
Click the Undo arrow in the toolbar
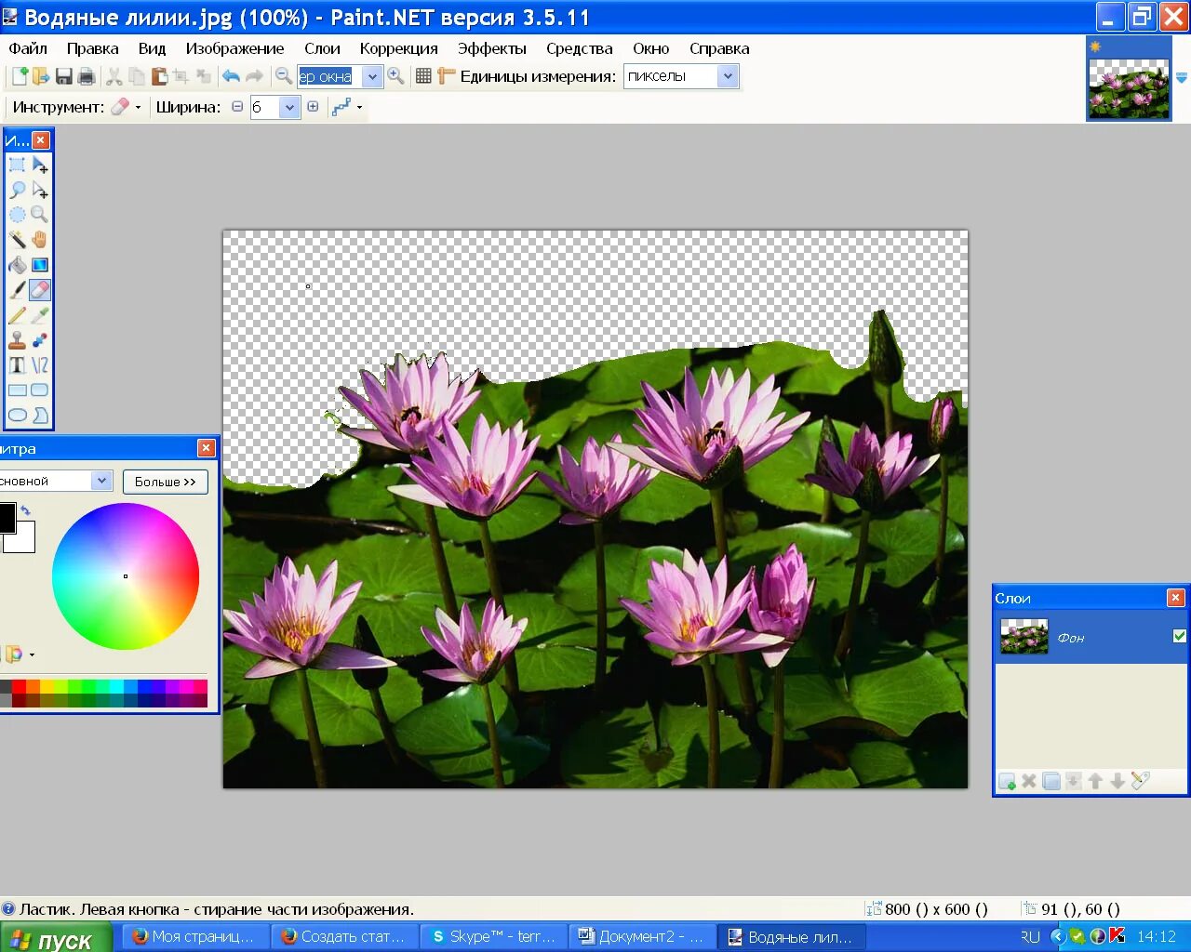[231, 76]
